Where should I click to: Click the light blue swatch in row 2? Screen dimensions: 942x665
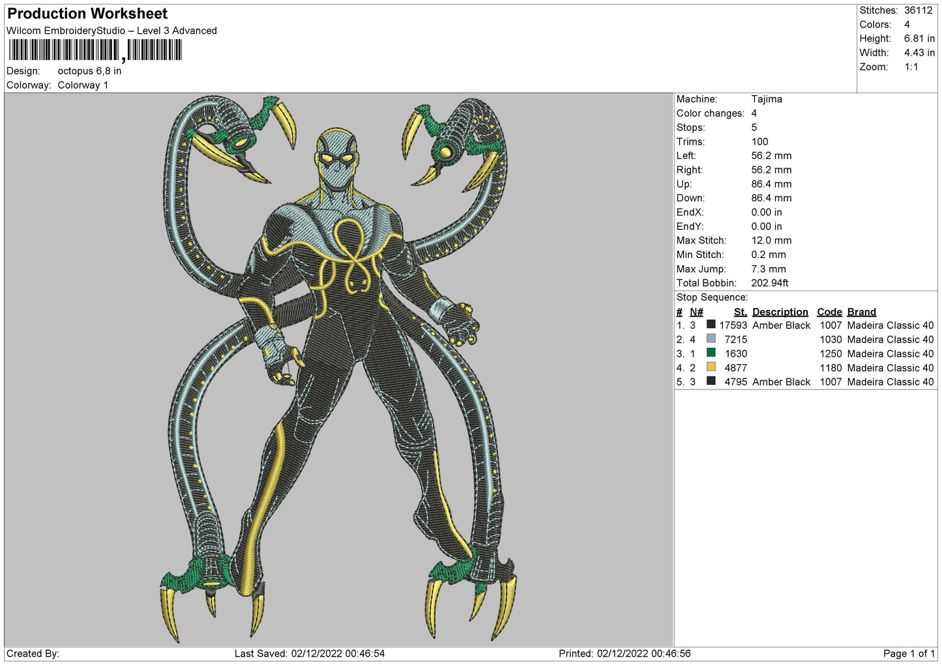pyautogui.click(x=711, y=339)
